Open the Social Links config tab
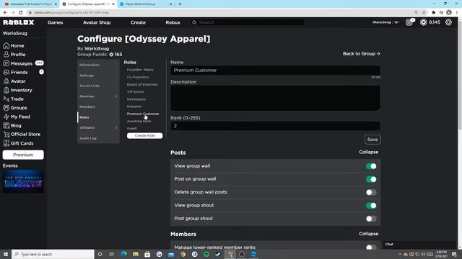Image resolution: width=462 pixels, height=259 pixels. 90,86
